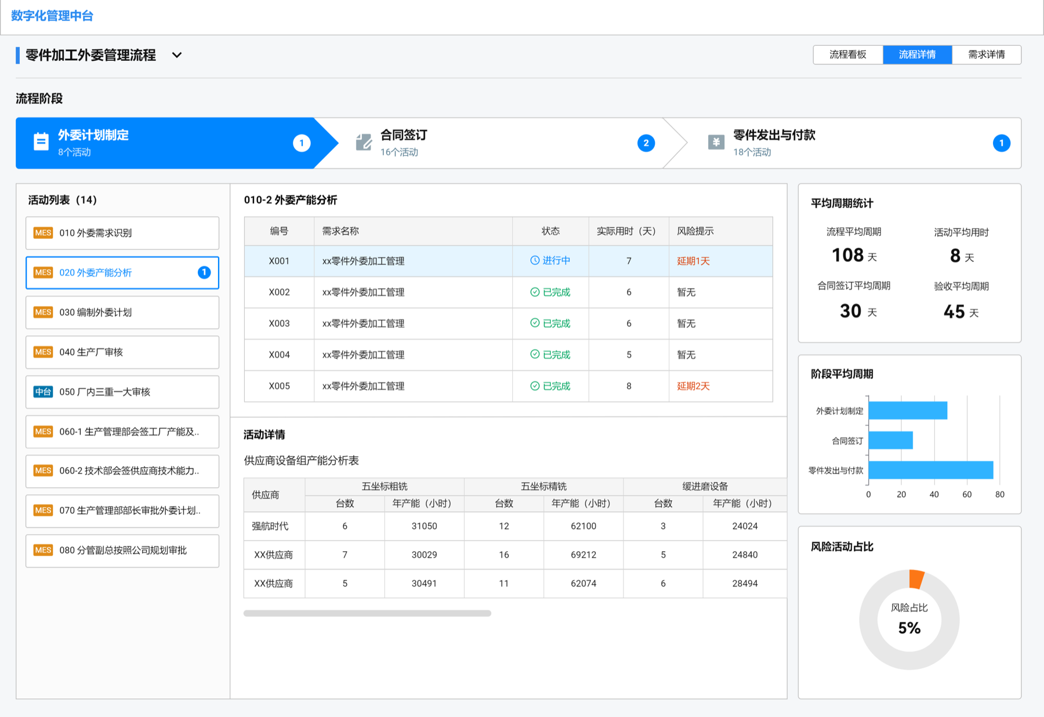Click the 108 天 process average value

click(x=854, y=255)
